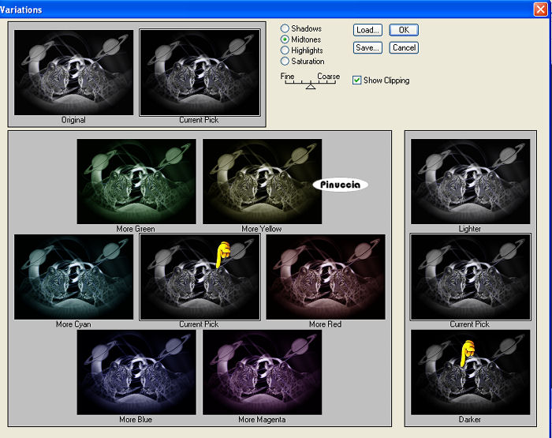This screenshot has width=552, height=438.
Task: Click the Save... button
Action: pyautogui.click(x=367, y=47)
